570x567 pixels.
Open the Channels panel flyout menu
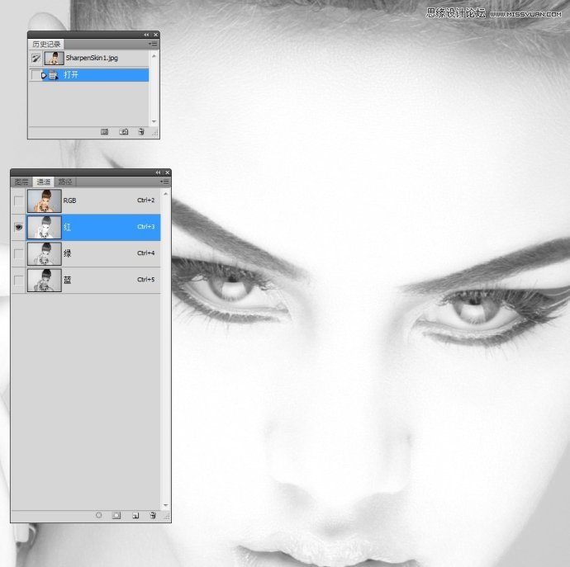click(x=164, y=182)
